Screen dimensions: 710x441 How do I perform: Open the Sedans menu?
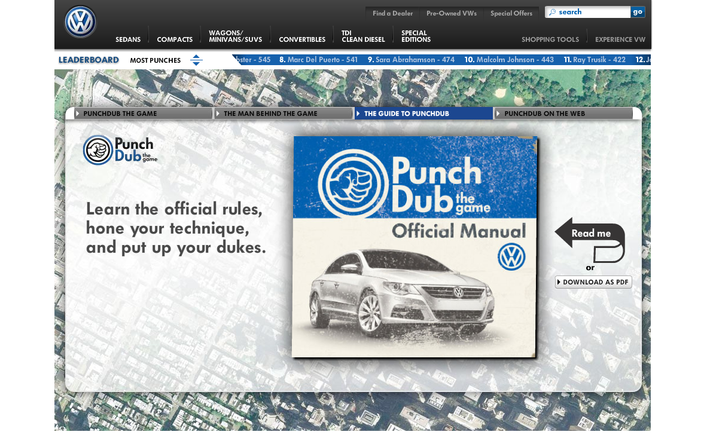click(127, 39)
